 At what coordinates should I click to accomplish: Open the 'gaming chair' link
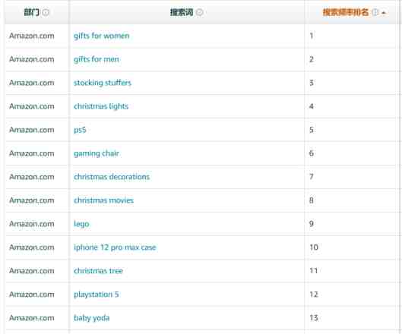pyautogui.click(x=97, y=153)
